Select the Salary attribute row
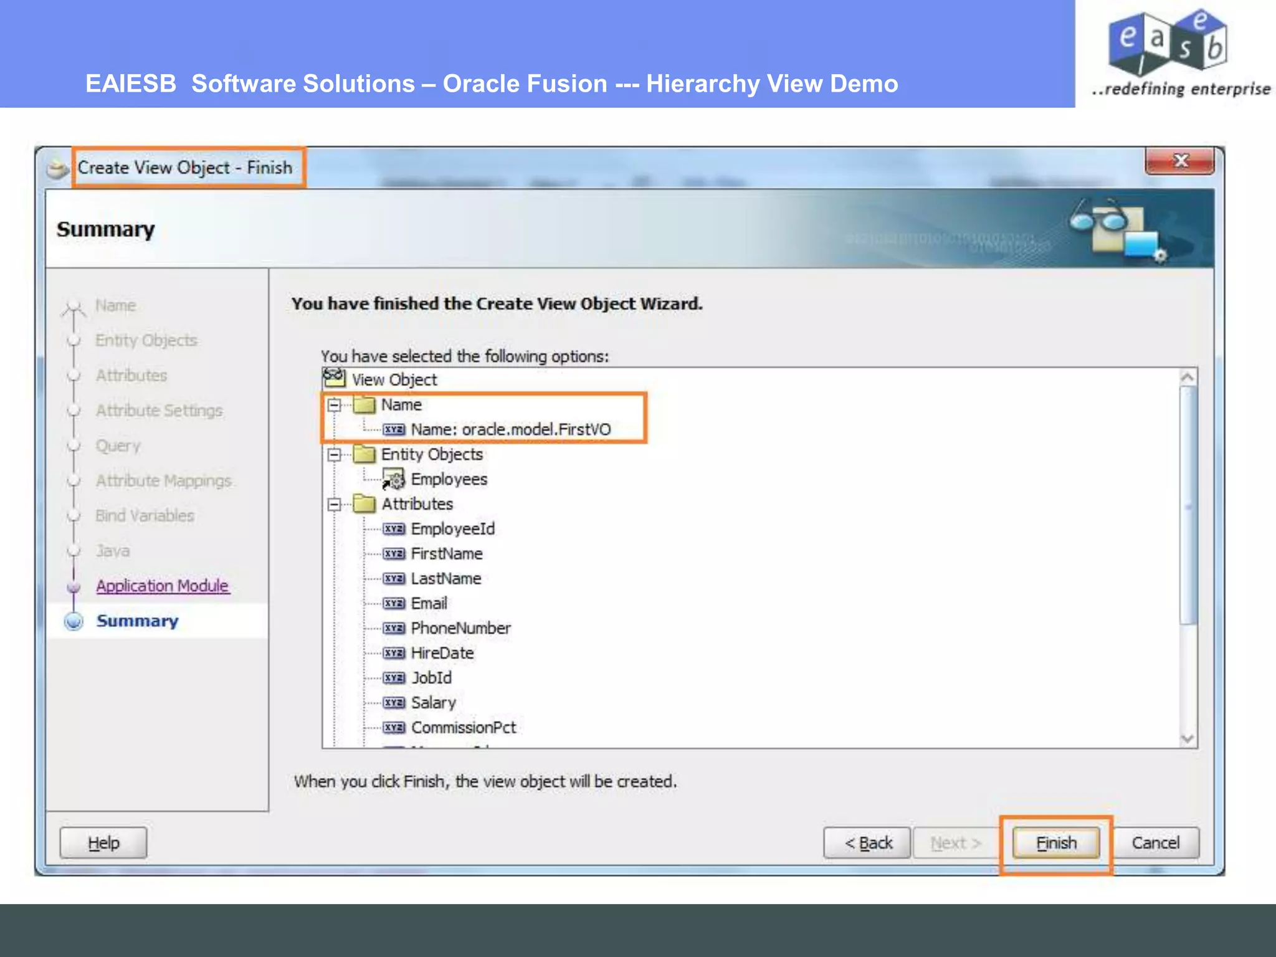1276x957 pixels. coord(420,703)
